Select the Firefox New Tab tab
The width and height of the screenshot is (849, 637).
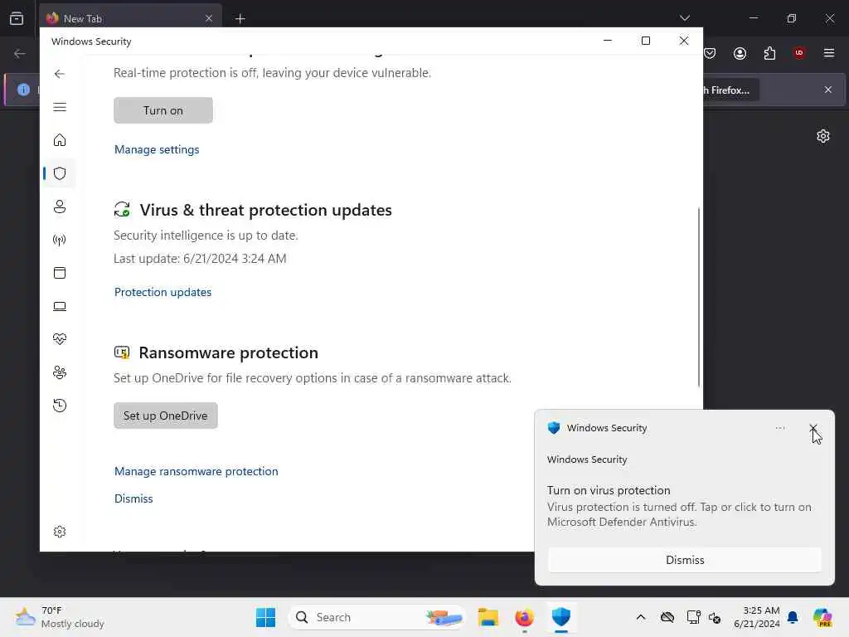pos(130,18)
